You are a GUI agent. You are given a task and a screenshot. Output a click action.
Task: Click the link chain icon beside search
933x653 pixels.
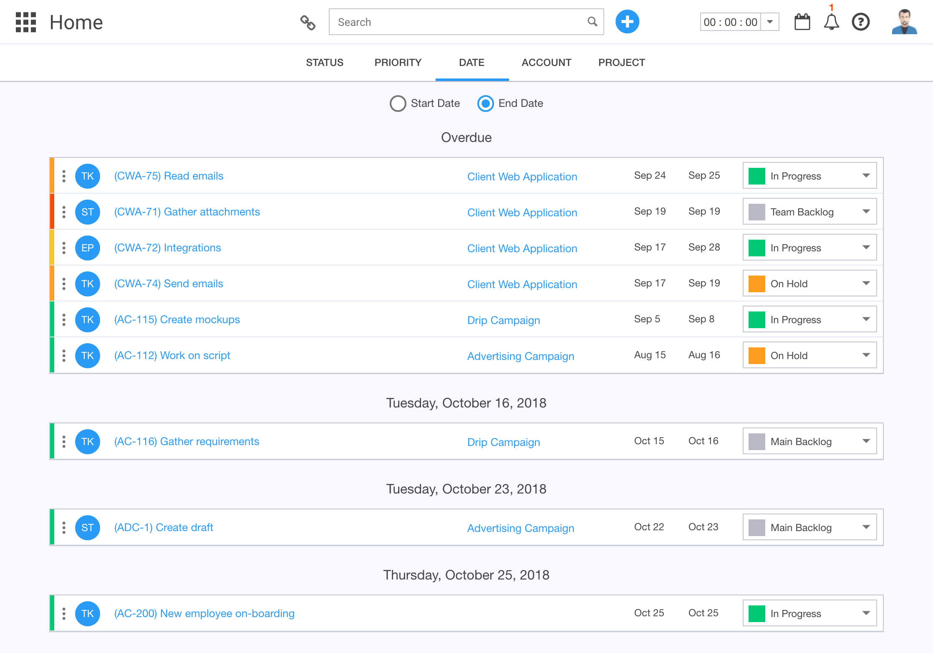point(308,22)
